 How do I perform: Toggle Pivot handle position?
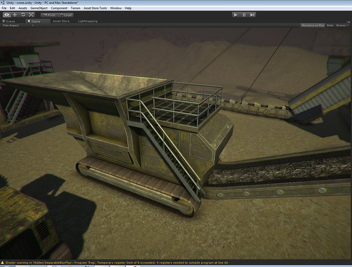tap(49, 15)
